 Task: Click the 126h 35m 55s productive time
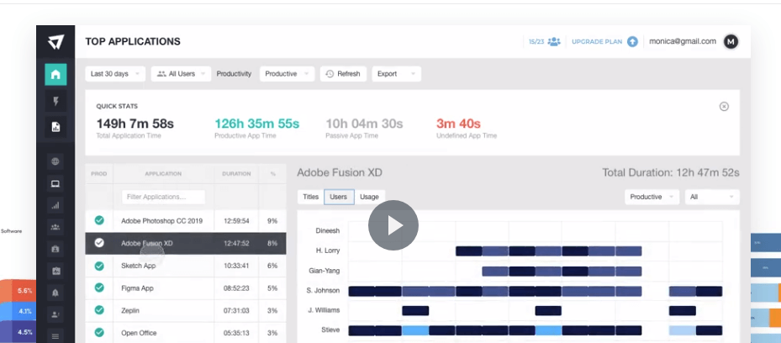(x=257, y=124)
